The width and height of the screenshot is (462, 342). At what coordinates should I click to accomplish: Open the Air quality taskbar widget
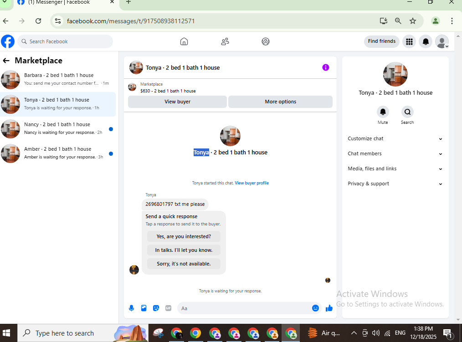click(x=324, y=333)
